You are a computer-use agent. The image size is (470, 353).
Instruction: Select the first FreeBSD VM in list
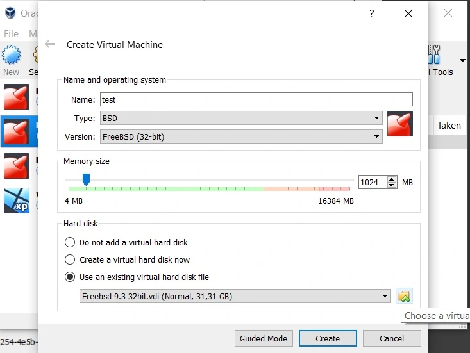(17, 97)
